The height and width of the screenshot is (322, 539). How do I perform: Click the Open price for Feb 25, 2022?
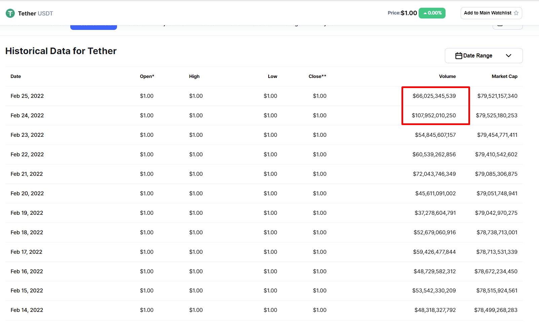click(147, 96)
